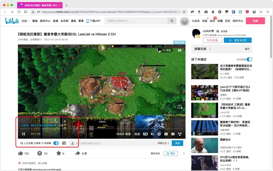The image size is (273, 171).
Task: Click the video progress bar
Action: point(102,129)
